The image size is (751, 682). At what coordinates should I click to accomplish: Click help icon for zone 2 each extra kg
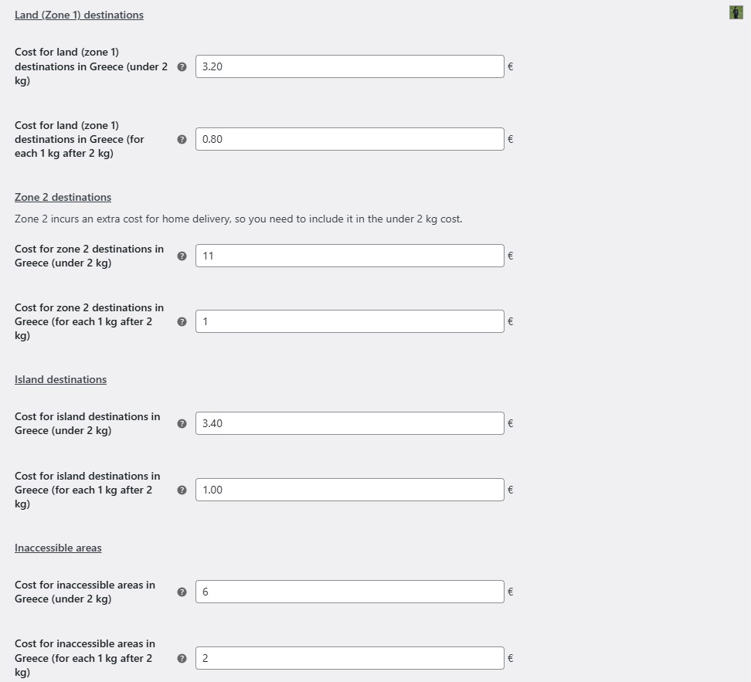pos(182,321)
